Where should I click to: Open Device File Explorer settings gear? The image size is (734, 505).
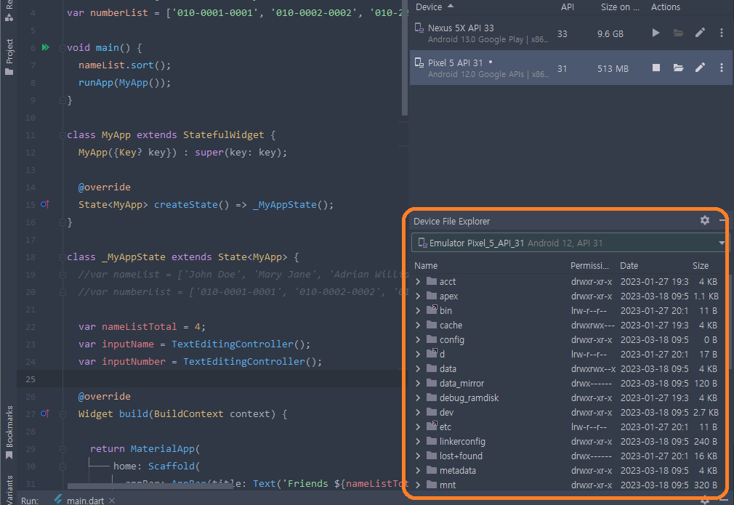pos(704,220)
